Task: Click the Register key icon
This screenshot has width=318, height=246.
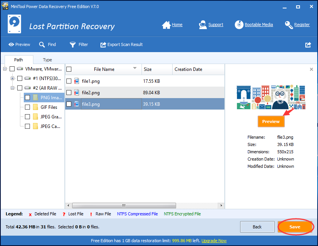Action: (288, 25)
